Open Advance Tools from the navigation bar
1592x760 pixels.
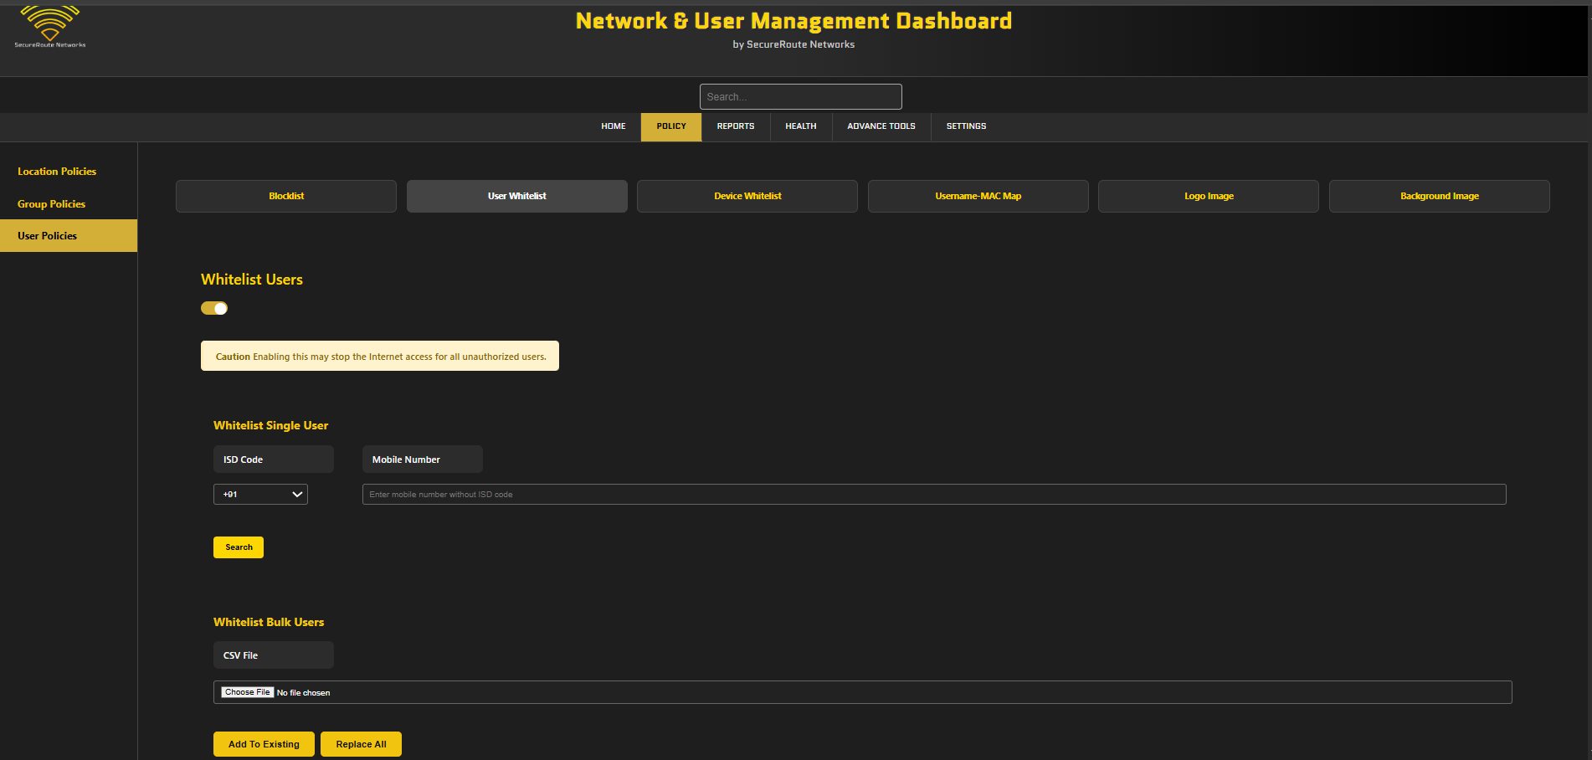[881, 126]
